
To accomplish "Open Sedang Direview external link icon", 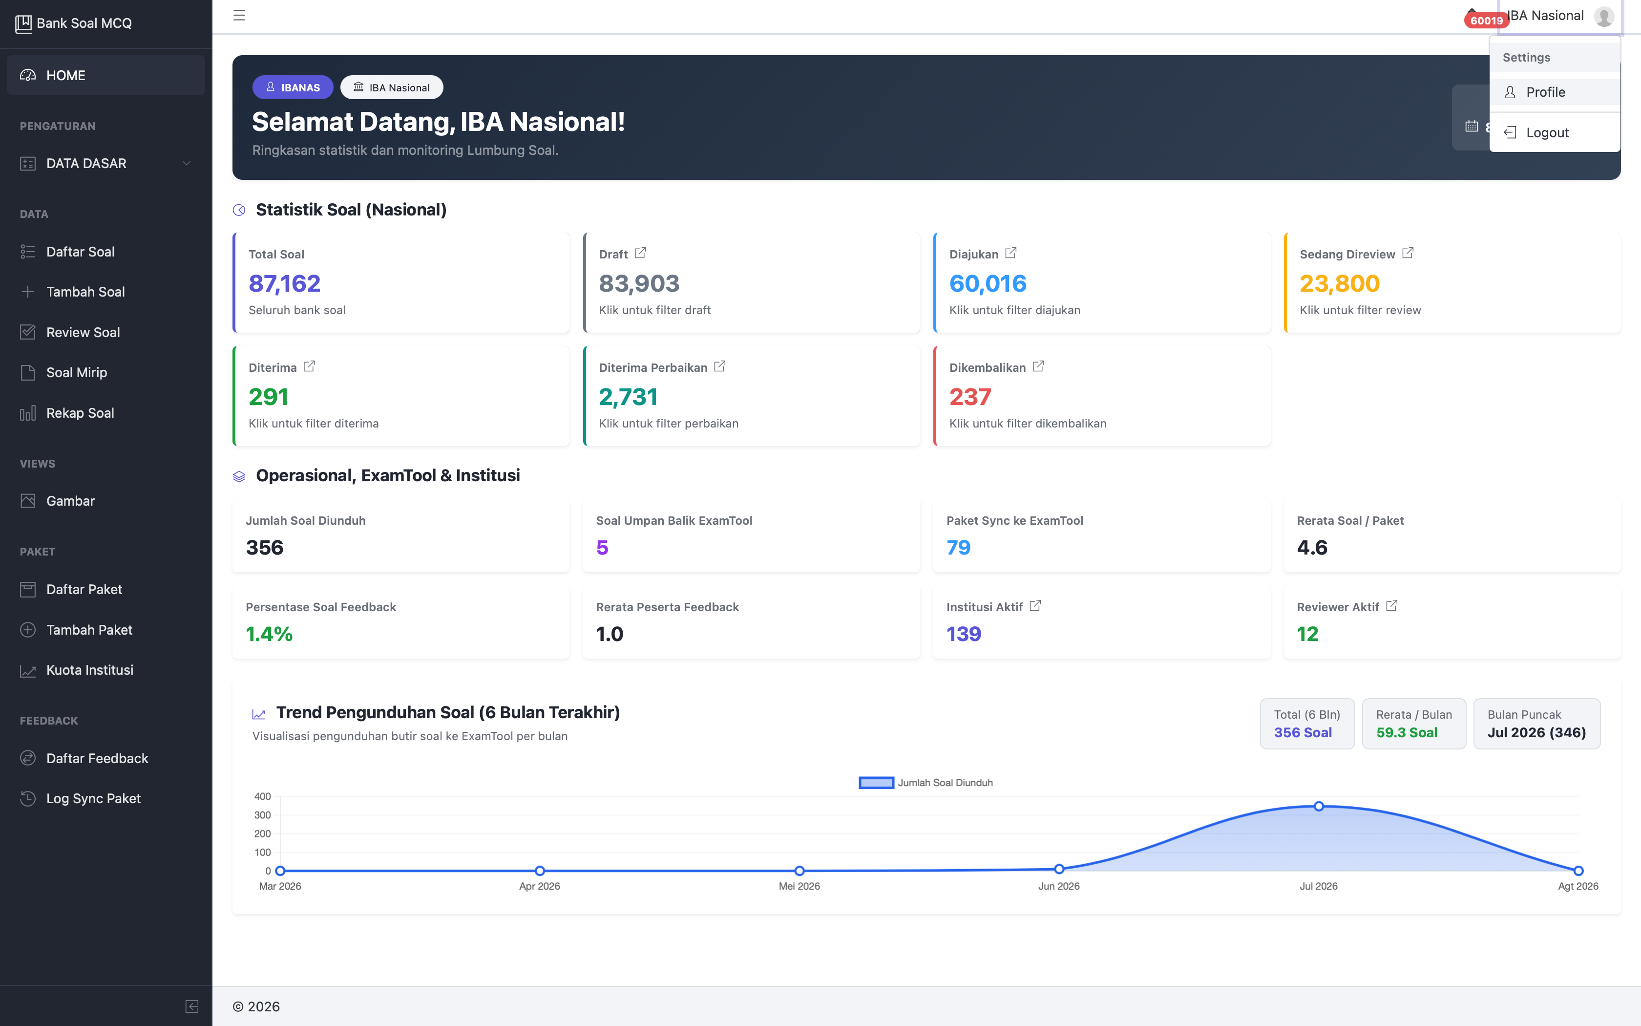I will [x=1408, y=253].
